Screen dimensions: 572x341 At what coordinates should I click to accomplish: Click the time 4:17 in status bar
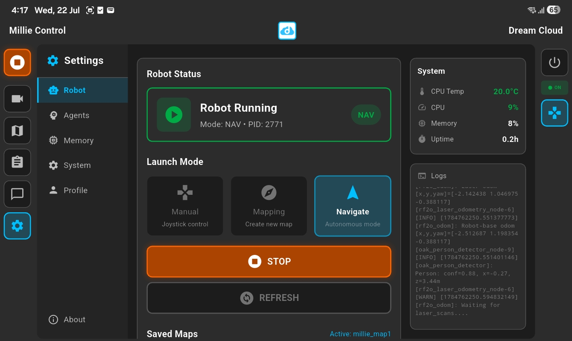click(x=20, y=10)
